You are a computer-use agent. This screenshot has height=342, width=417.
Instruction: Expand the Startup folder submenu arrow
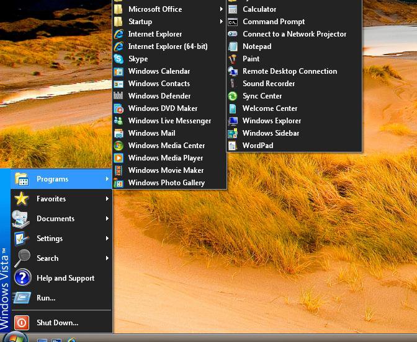222,21
